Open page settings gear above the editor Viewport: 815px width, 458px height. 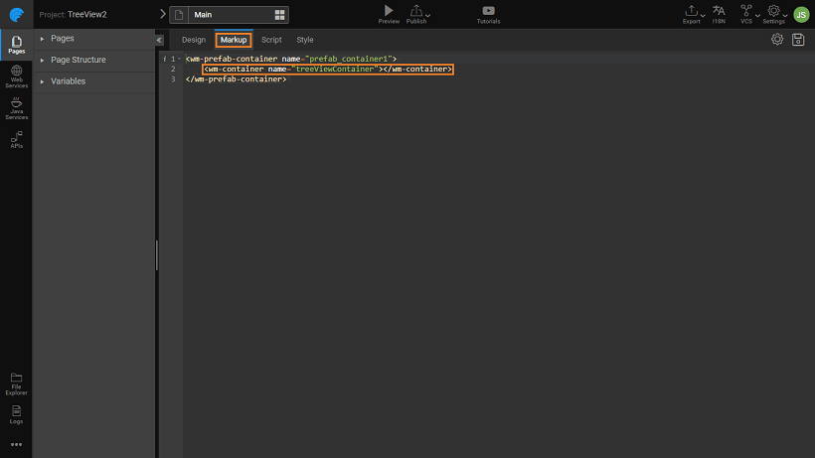click(777, 40)
